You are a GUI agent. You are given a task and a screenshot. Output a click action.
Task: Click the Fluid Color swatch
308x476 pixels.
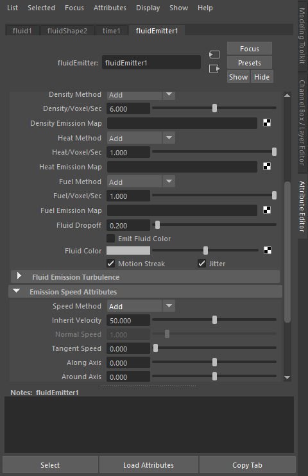tap(128, 250)
